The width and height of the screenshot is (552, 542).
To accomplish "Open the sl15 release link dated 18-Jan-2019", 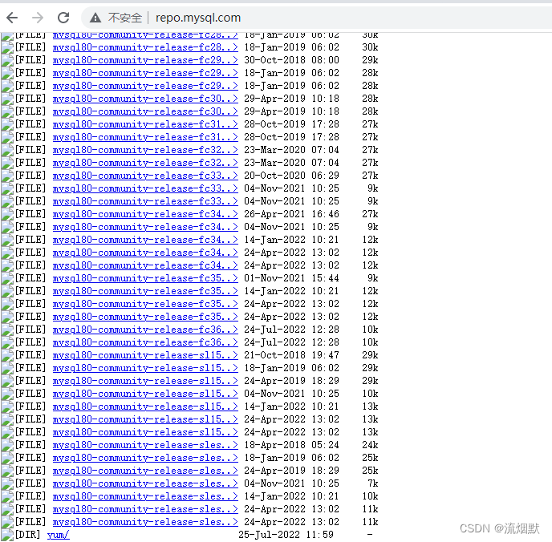I will (x=145, y=368).
